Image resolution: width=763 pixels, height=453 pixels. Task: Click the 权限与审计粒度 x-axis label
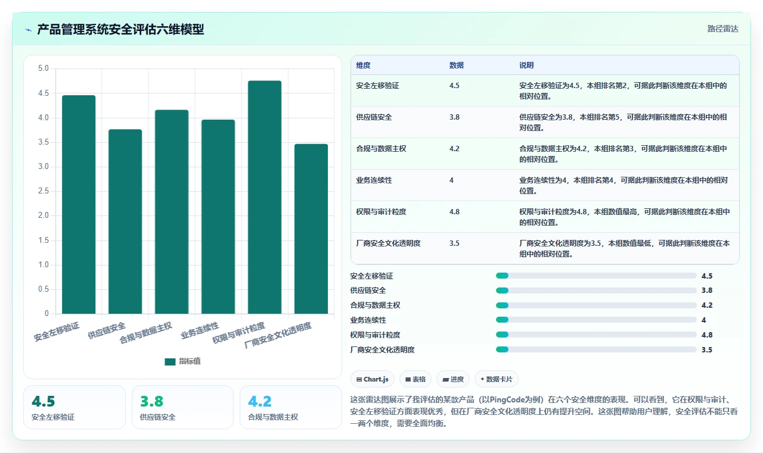[238, 333]
